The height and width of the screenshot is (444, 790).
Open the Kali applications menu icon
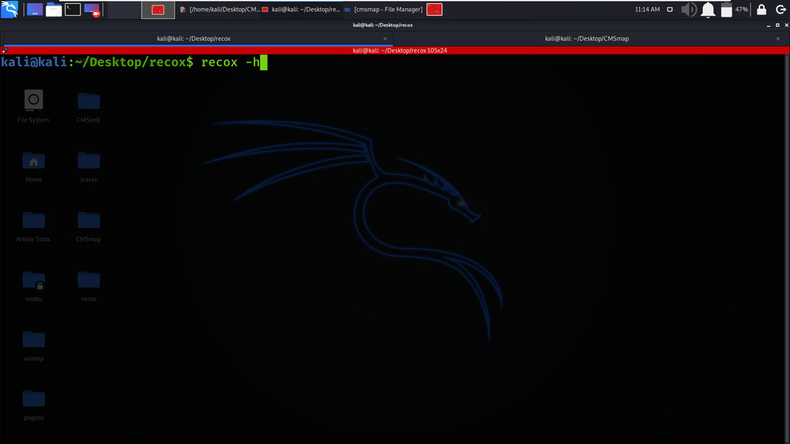[x=9, y=9]
